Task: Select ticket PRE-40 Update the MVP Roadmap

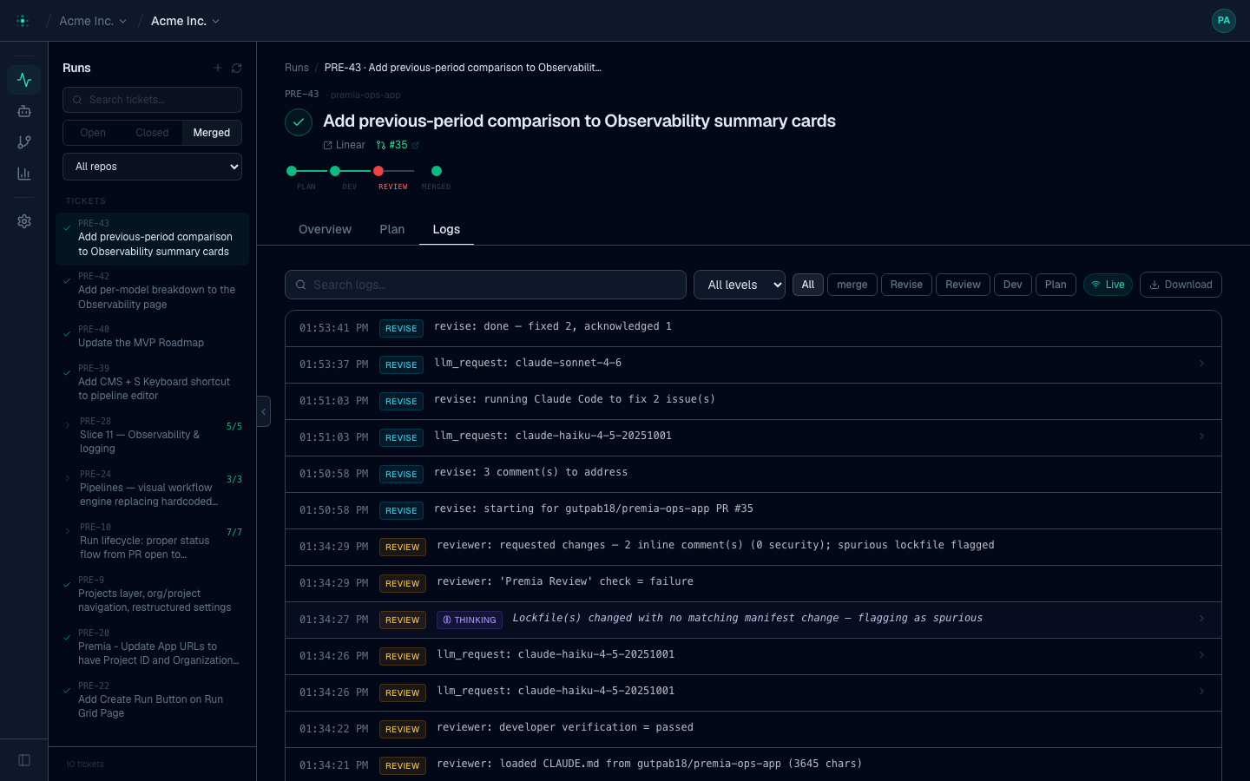Action: point(152,336)
